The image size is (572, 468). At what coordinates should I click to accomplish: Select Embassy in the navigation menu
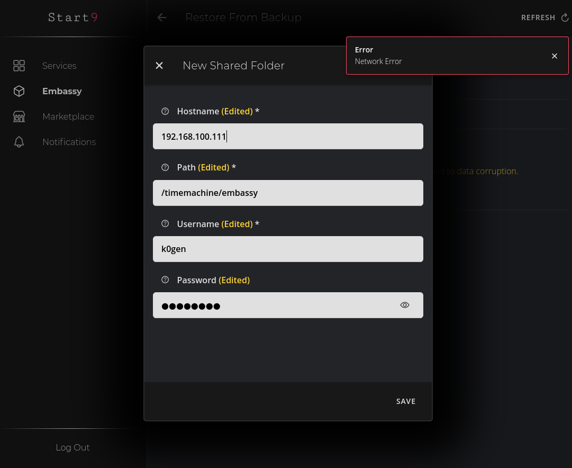click(62, 91)
